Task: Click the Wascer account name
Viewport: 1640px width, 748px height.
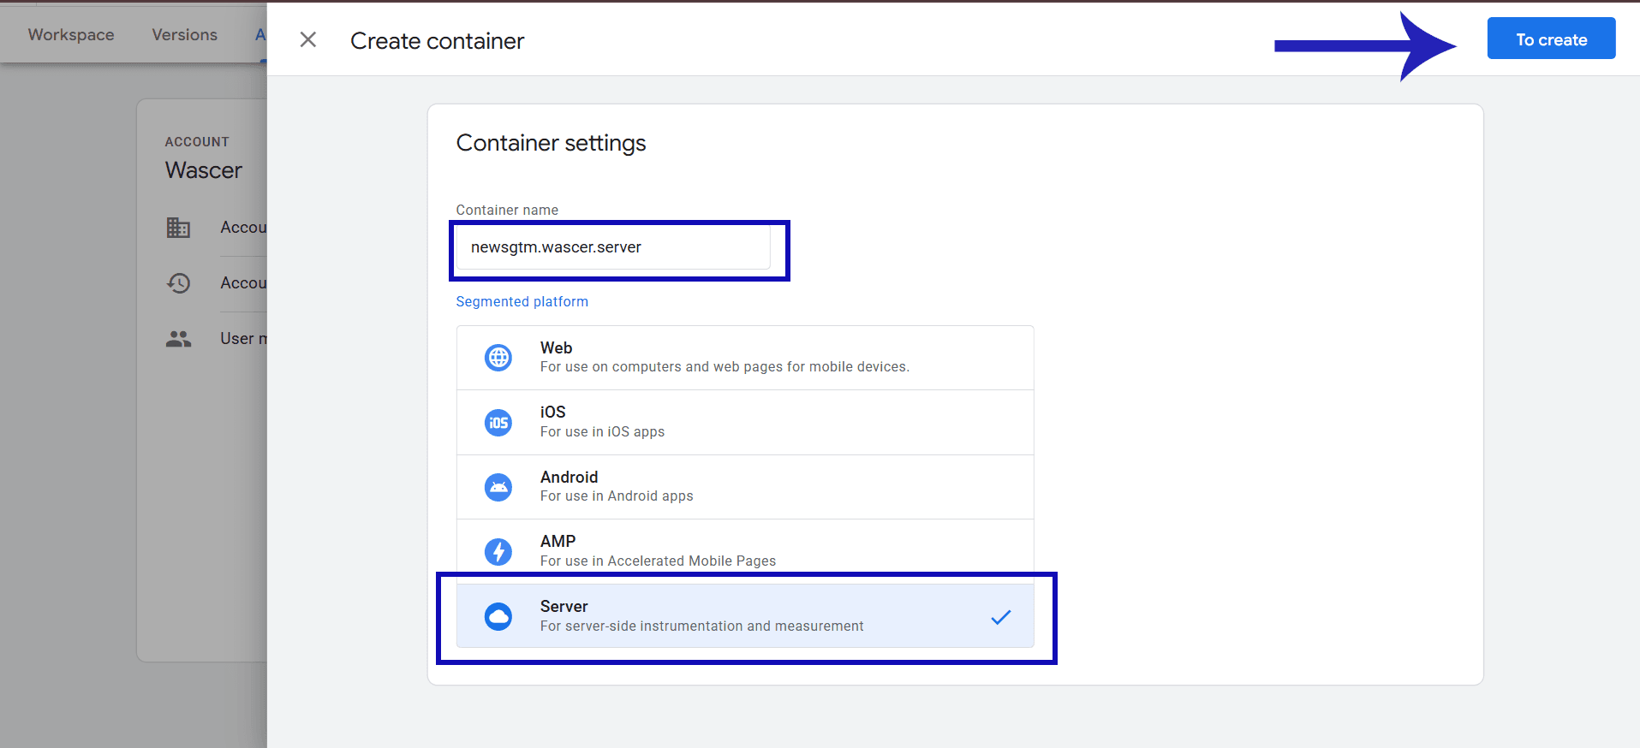Action: pyautogui.click(x=204, y=170)
